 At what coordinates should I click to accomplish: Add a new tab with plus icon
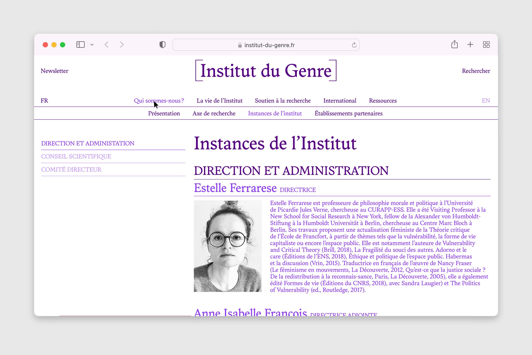[470, 44]
